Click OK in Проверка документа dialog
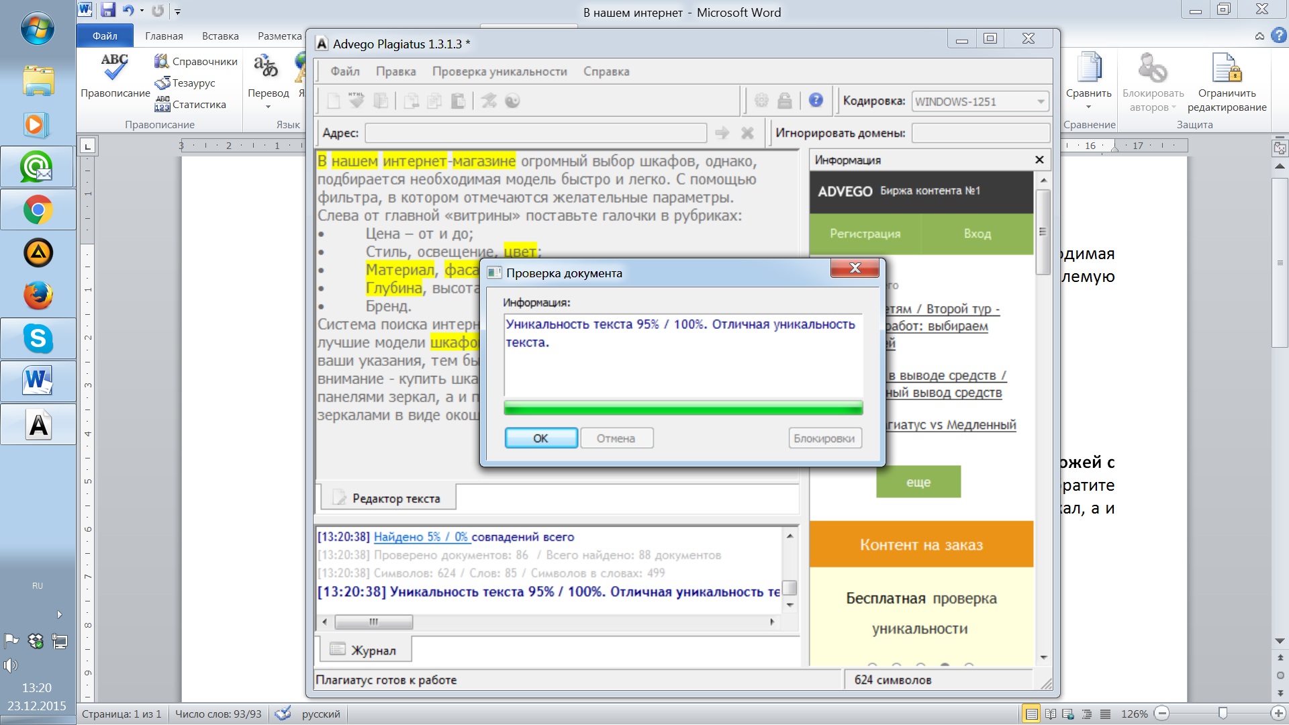Viewport: 1289px width, 725px height. coord(541,438)
